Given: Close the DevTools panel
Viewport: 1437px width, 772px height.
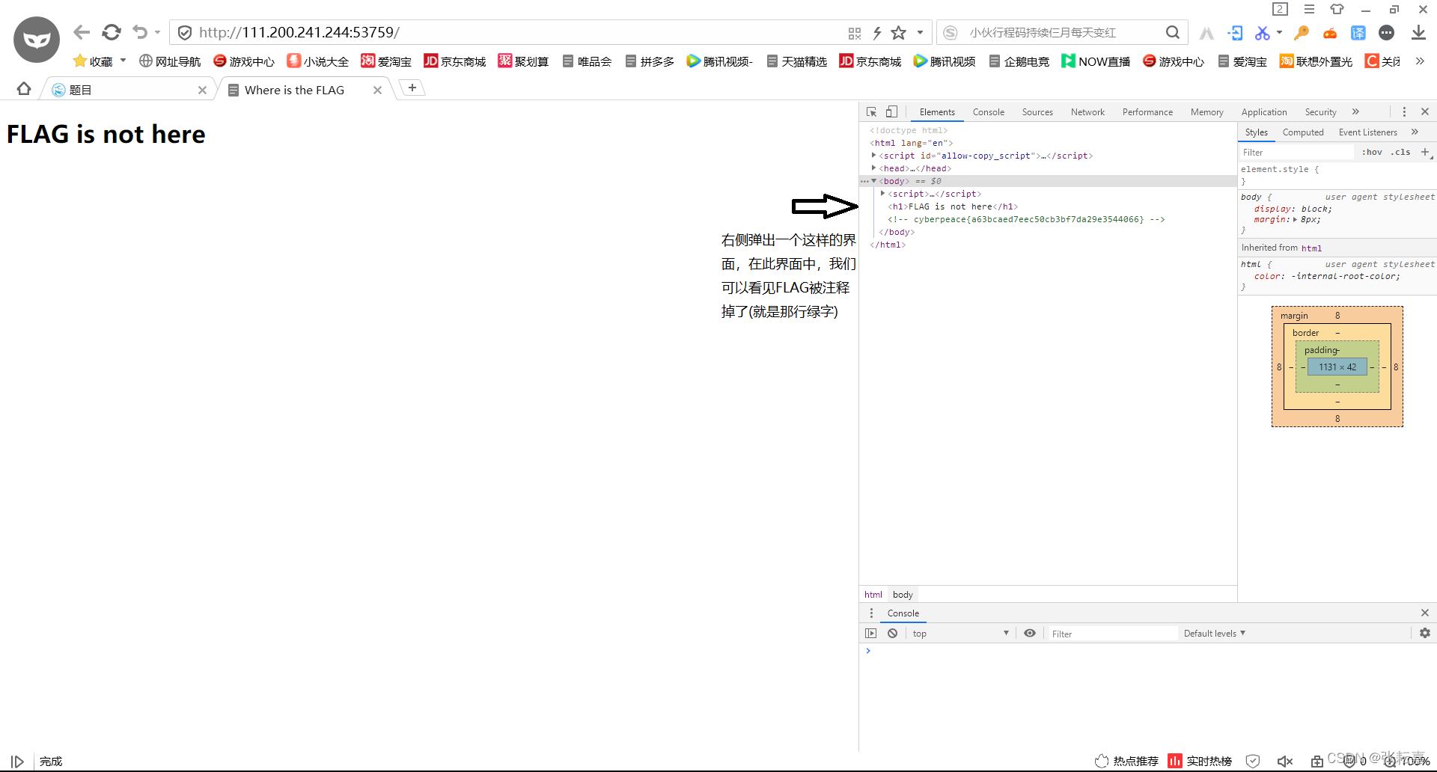Looking at the screenshot, I should (1425, 111).
